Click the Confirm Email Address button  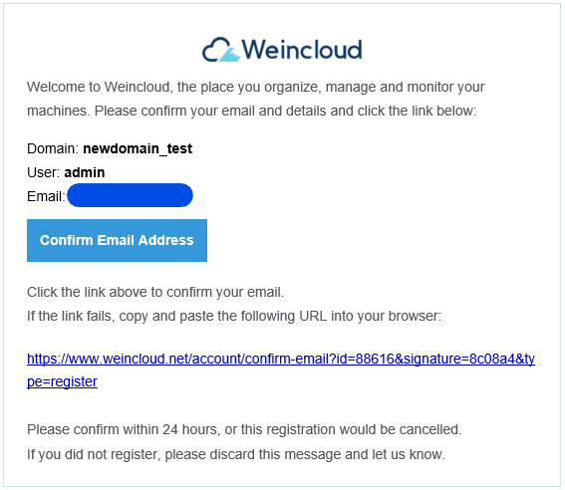point(118,240)
